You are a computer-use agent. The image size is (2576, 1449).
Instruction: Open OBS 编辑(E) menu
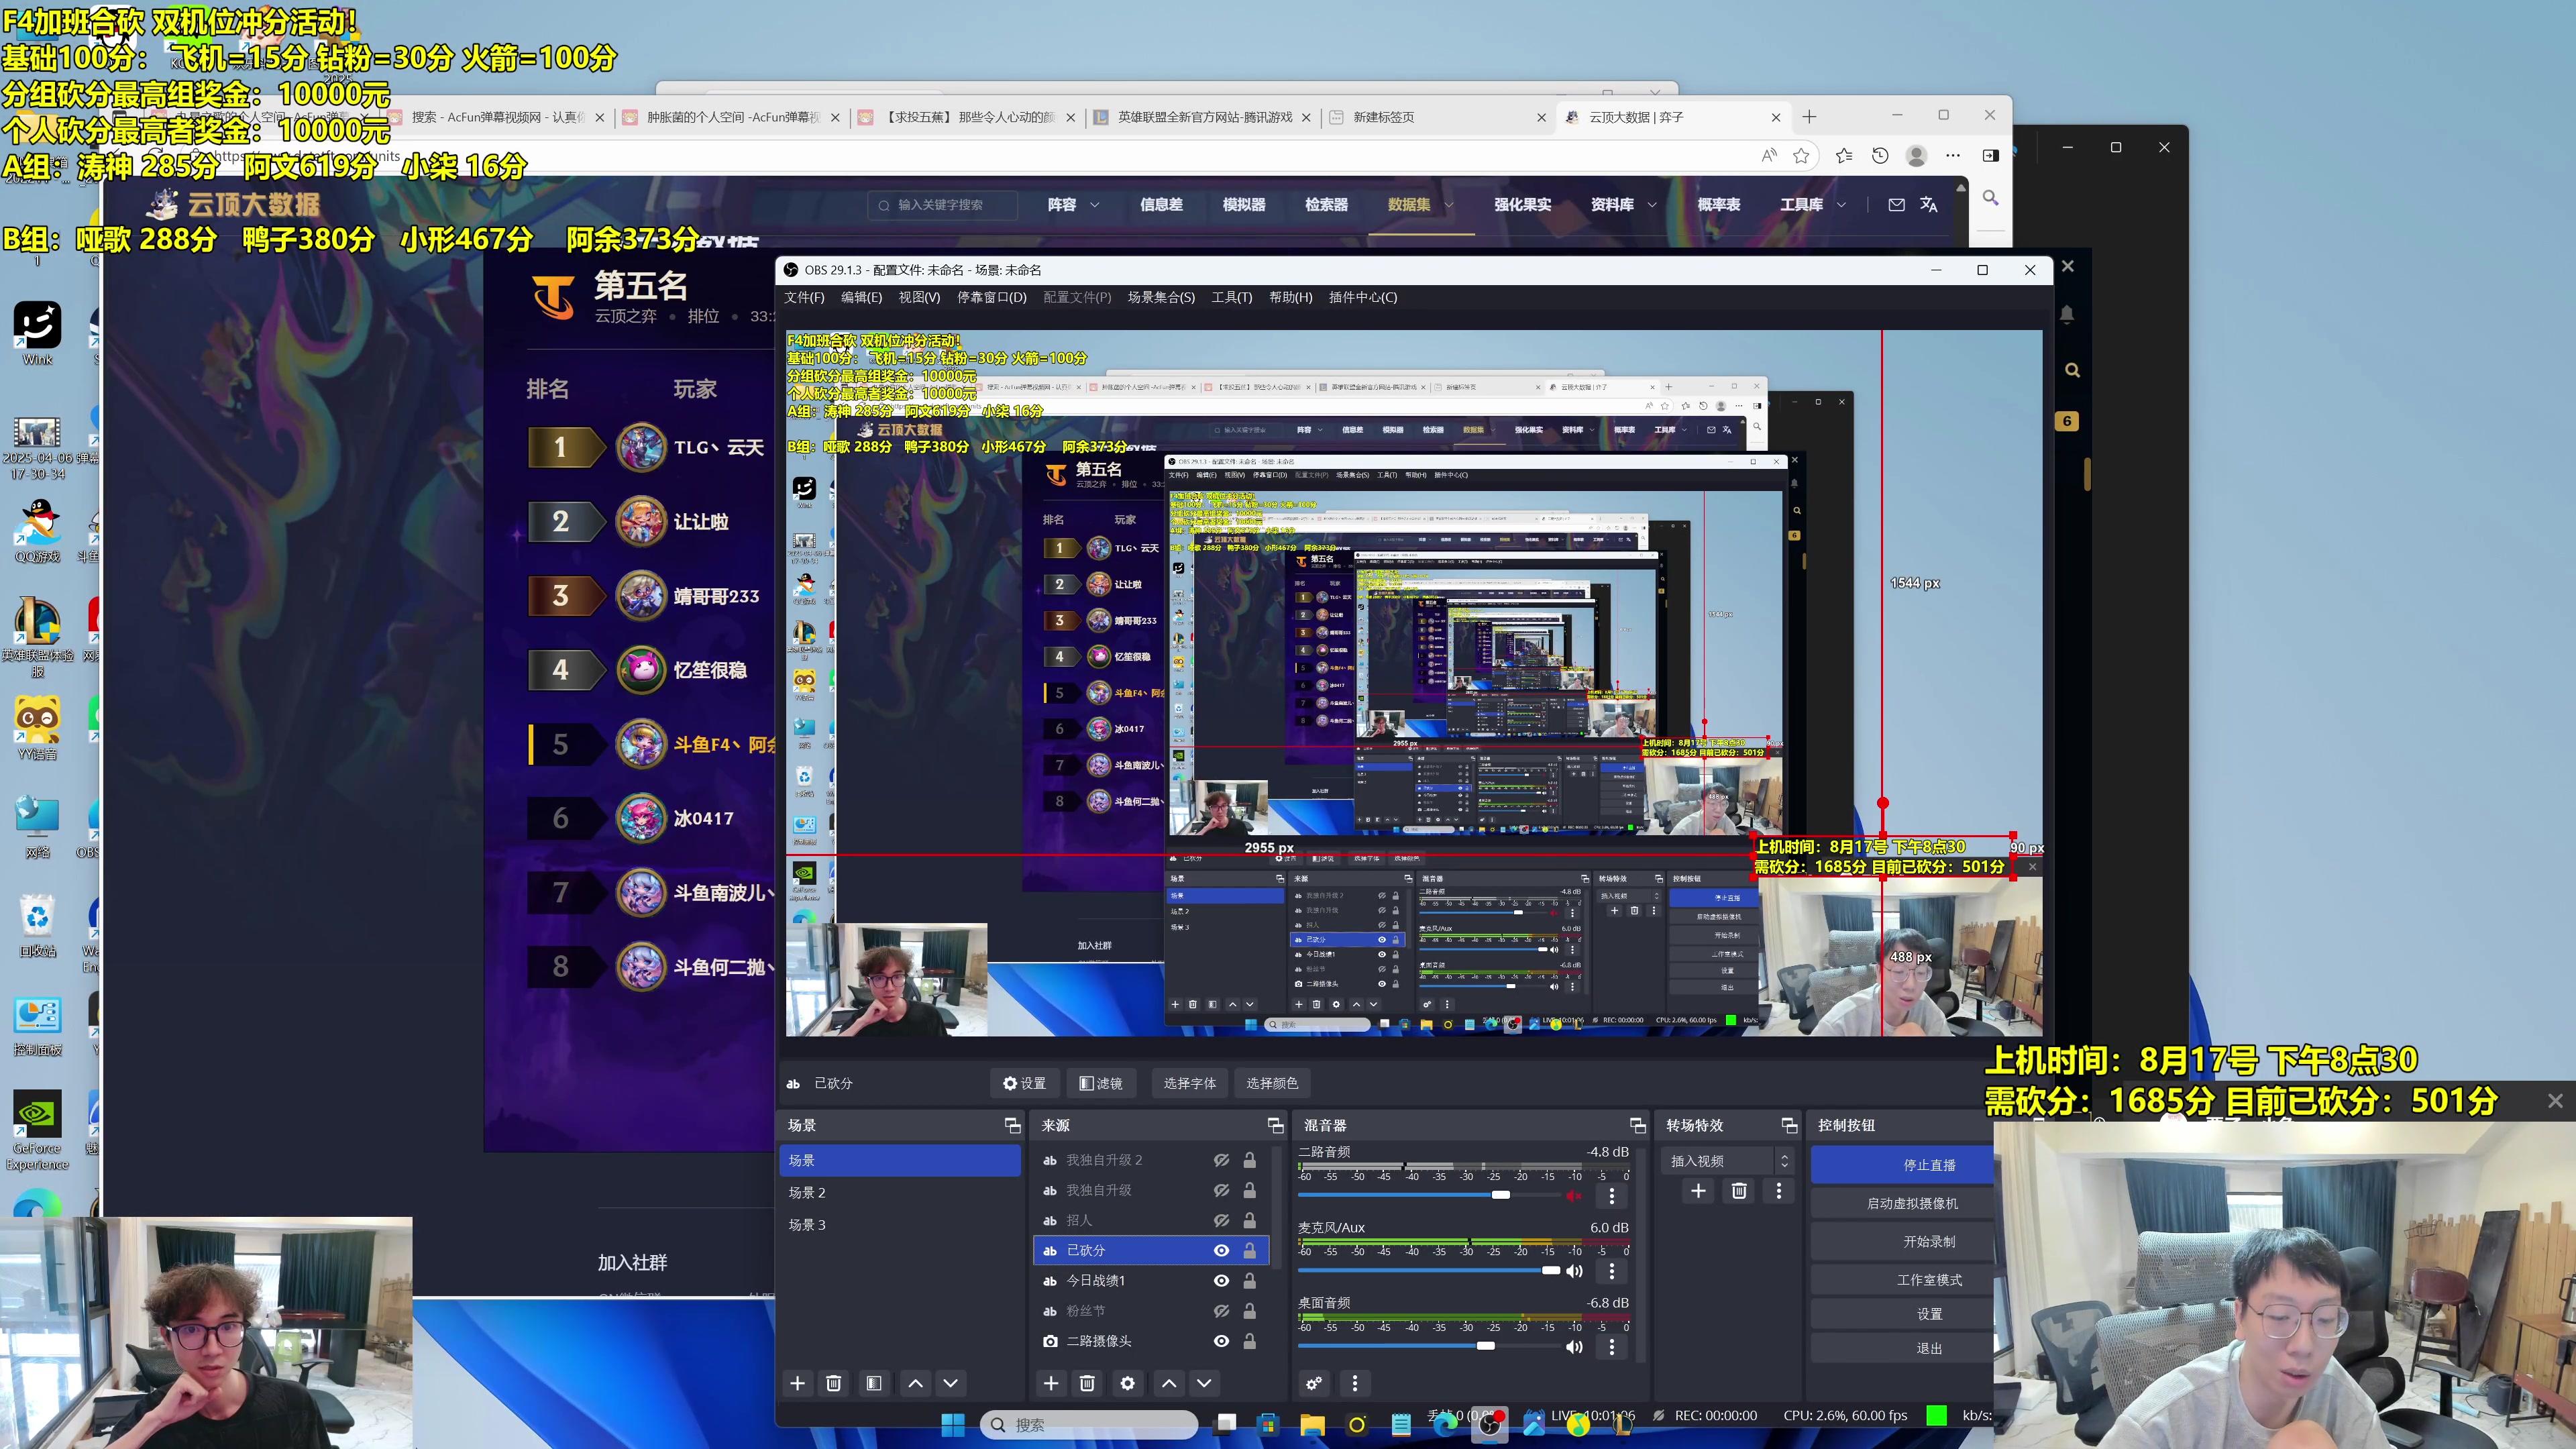861,297
